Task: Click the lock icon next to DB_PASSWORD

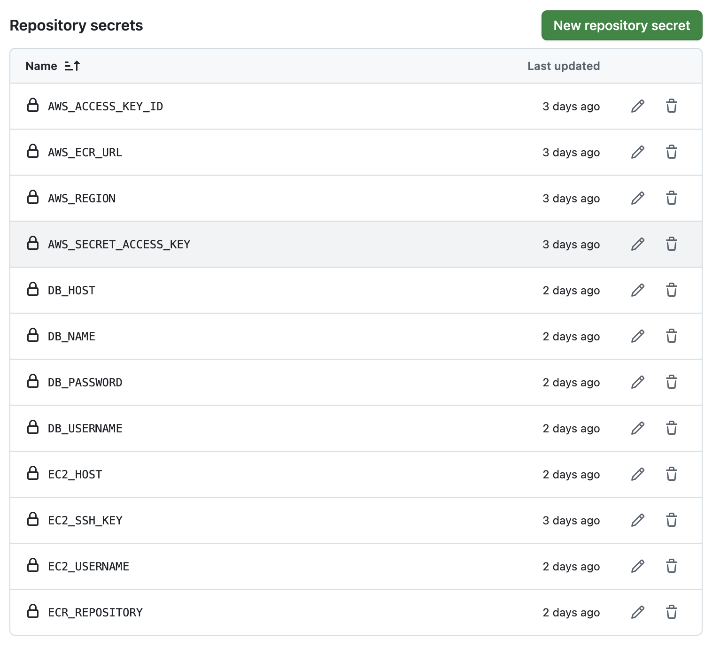Action: click(x=32, y=382)
